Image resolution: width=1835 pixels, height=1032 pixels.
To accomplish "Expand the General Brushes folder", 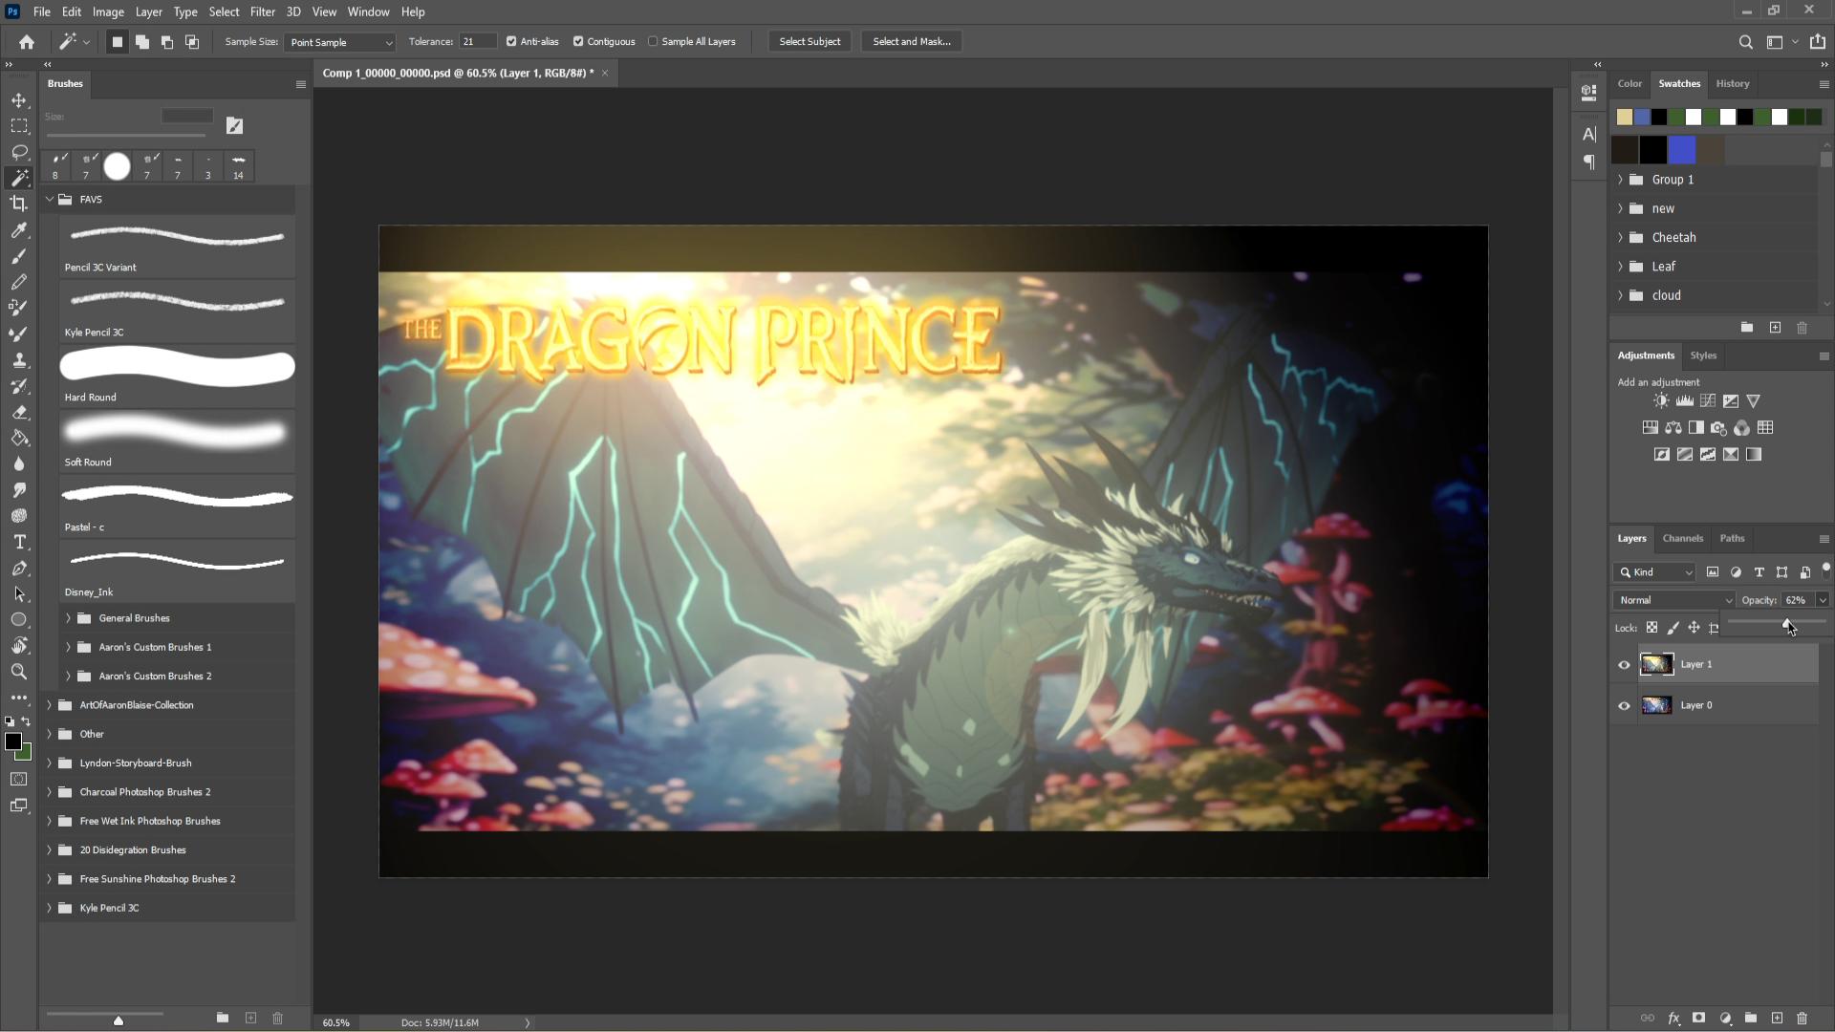I will 68,618.
